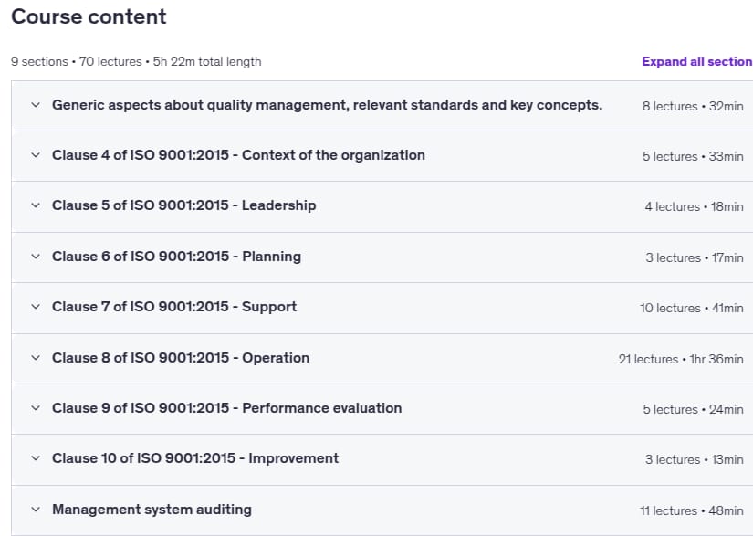Open the Clause 7 Support section title

click(174, 307)
